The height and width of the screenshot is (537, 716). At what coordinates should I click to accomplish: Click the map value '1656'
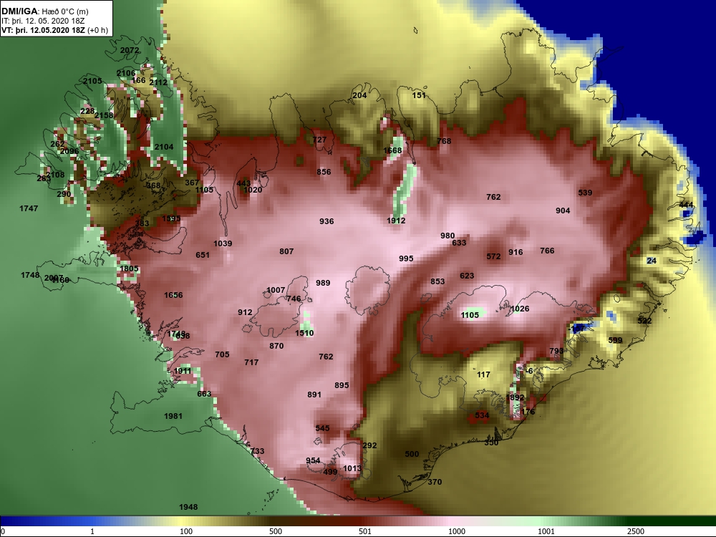[173, 295]
